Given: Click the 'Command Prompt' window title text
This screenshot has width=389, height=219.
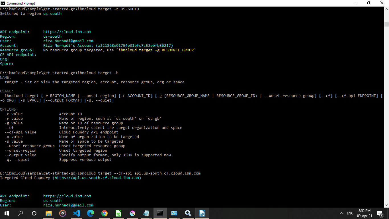Looking at the screenshot, I should pyautogui.click(x=21, y=3).
